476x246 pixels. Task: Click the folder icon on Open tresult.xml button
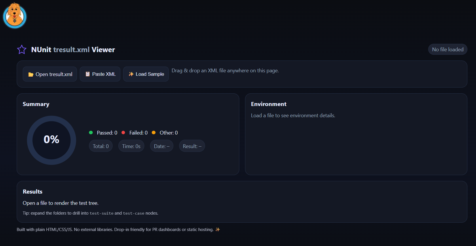[31, 74]
